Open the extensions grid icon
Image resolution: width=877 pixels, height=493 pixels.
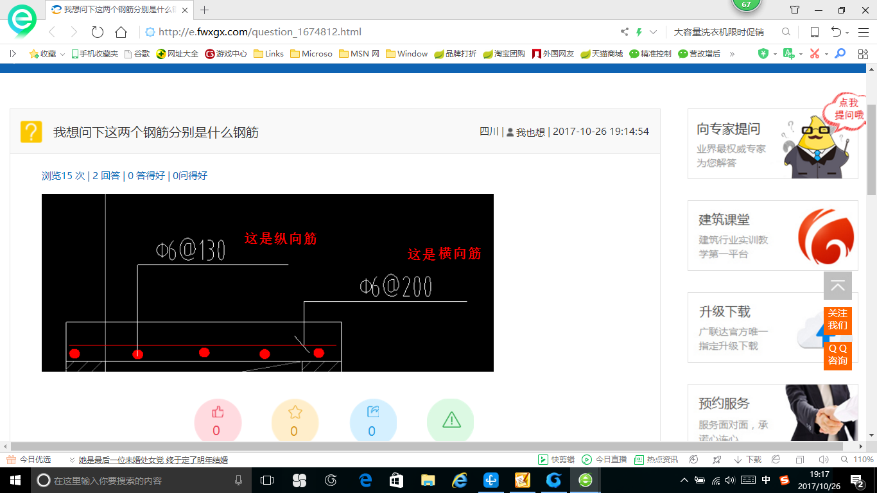coord(863,54)
